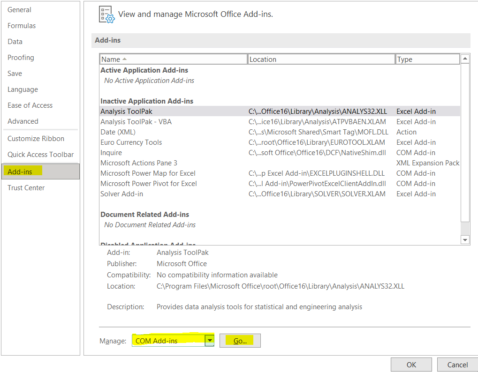
Task: Click the Active Application Add-ins heading
Action: [x=144, y=70]
